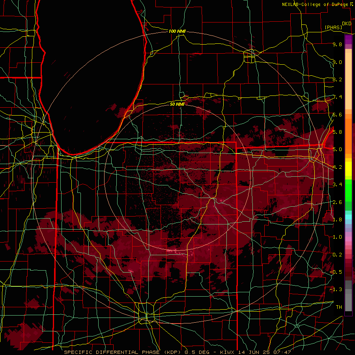
Task: Pick the purple top segment of the color bar
Action: [348, 40]
